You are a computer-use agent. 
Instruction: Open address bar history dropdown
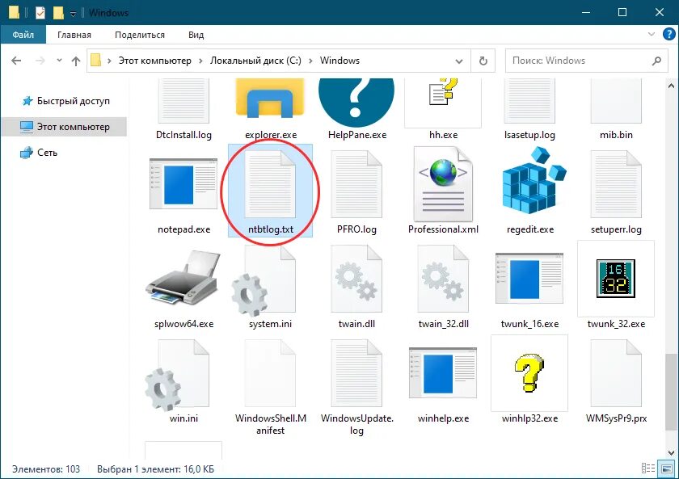point(459,61)
